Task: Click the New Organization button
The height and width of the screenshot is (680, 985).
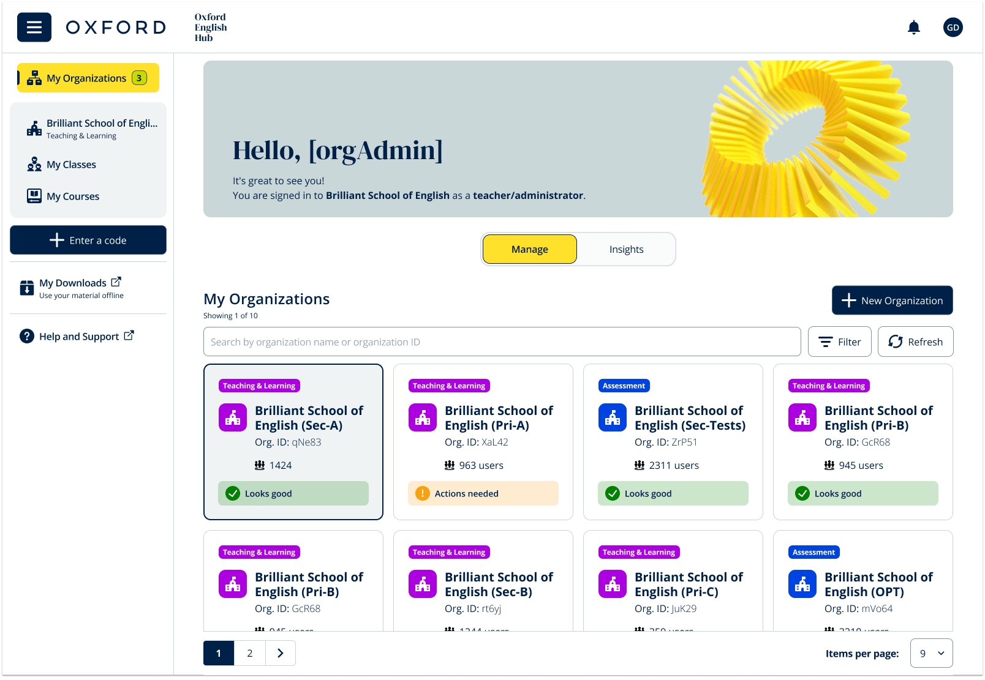Action: [x=892, y=301]
